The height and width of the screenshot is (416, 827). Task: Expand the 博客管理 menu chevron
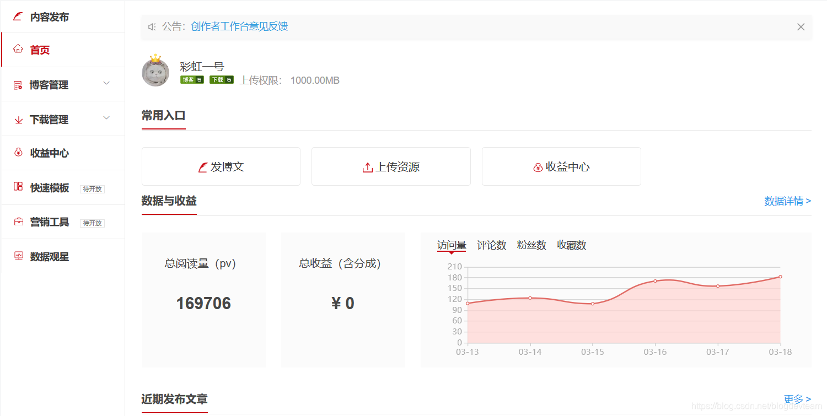point(107,83)
